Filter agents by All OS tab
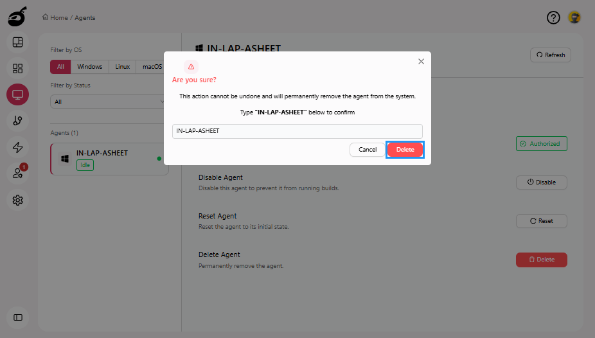Image resolution: width=595 pixels, height=338 pixels. [60, 67]
